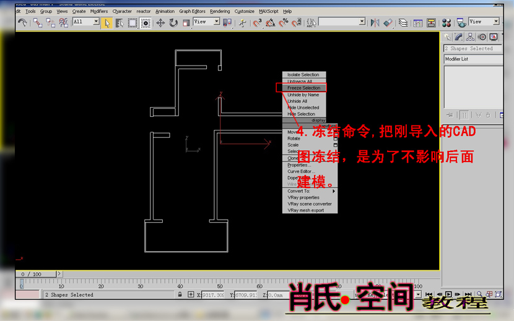
Task: Click the time slider 0 / 100 handle
Action: point(36,274)
